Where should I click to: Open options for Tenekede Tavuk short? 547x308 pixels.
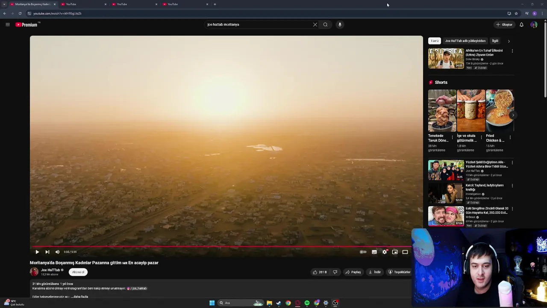pos(452,138)
